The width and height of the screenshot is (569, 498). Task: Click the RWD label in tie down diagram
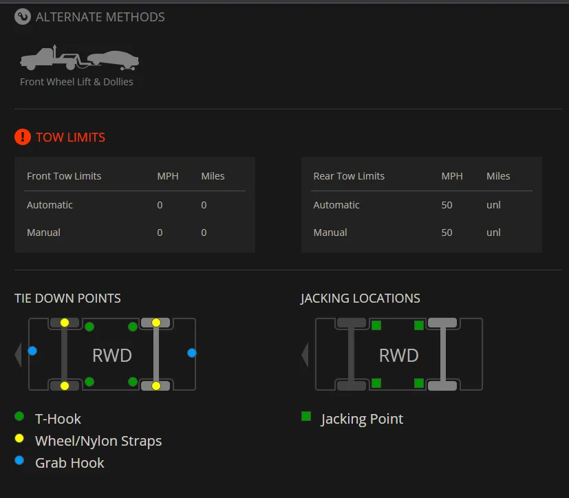112,355
